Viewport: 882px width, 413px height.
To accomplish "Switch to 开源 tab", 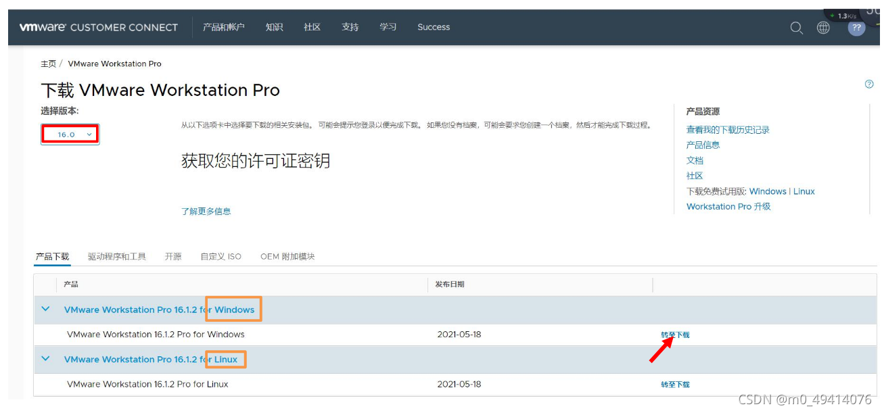I will click(173, 257).
